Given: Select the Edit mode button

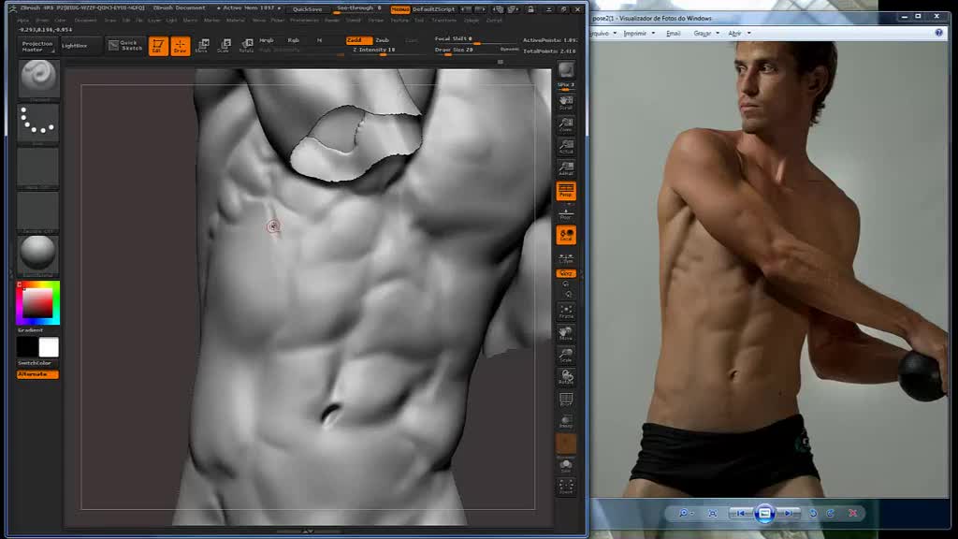Looking at the screenshot, I should tap(158, 46).
